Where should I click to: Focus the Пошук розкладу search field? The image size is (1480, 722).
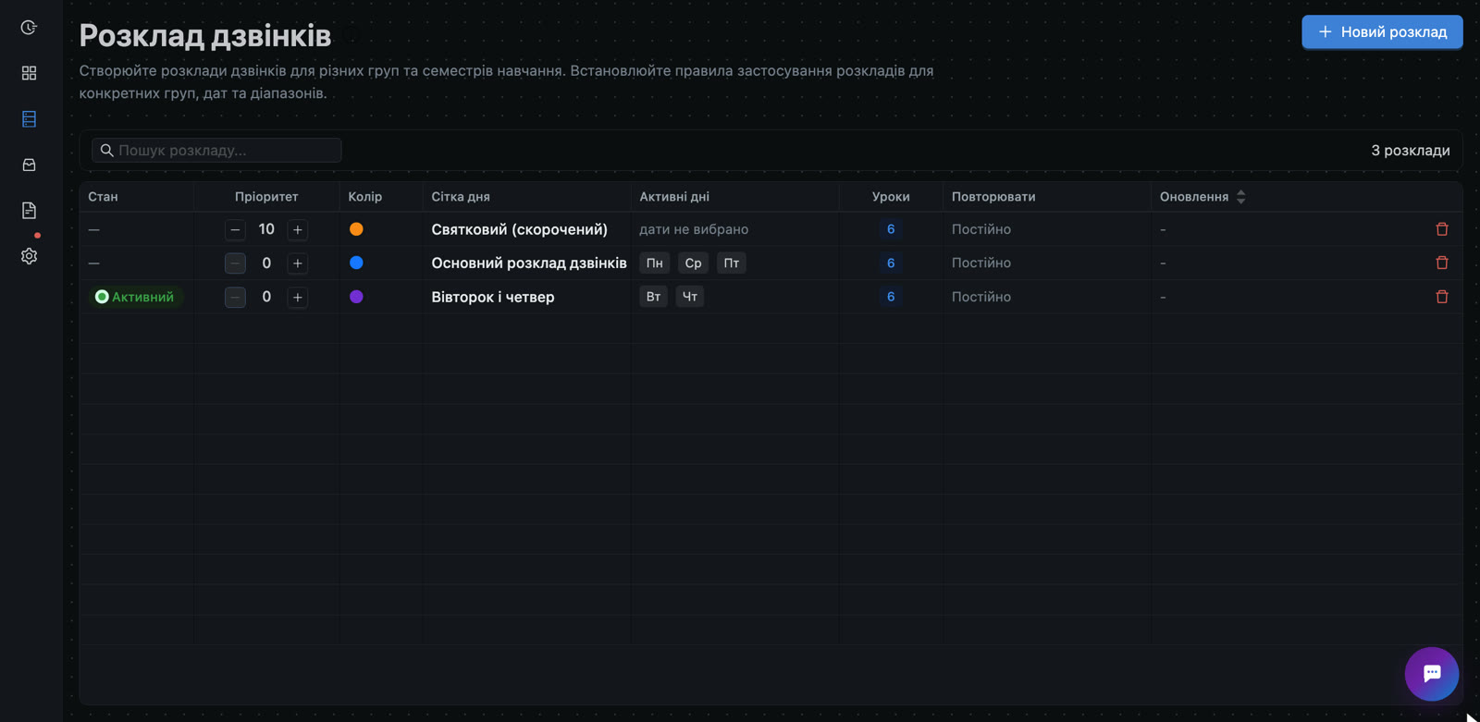(x=216, y=150)
